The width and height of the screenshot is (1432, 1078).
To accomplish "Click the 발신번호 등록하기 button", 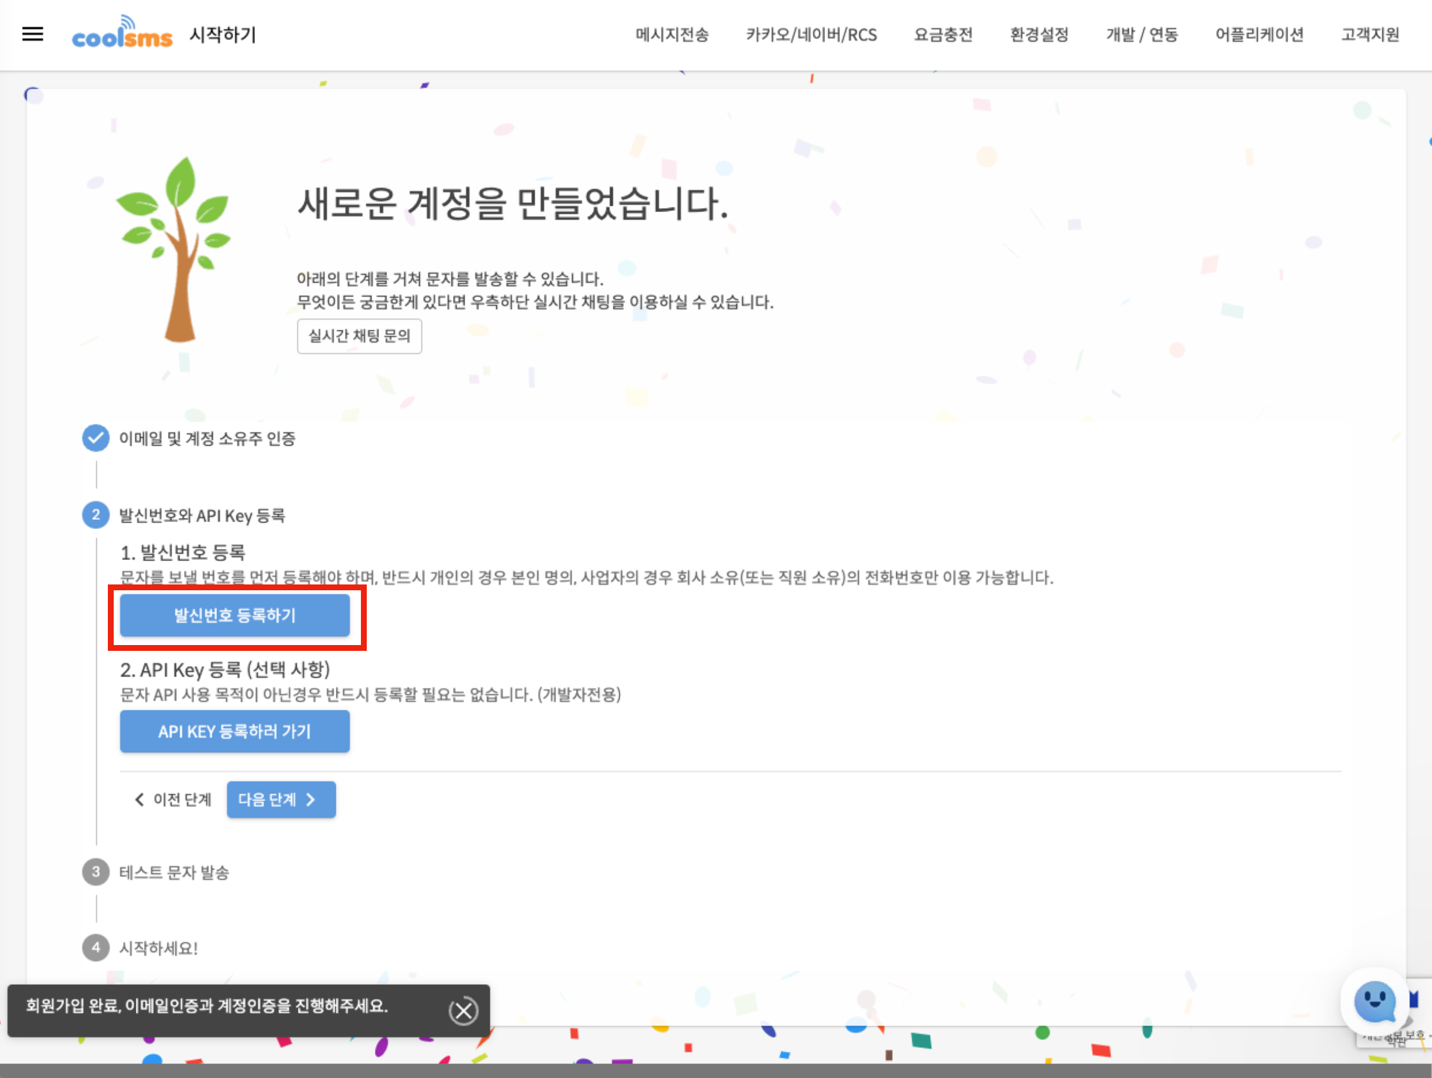I will (234, 615).
